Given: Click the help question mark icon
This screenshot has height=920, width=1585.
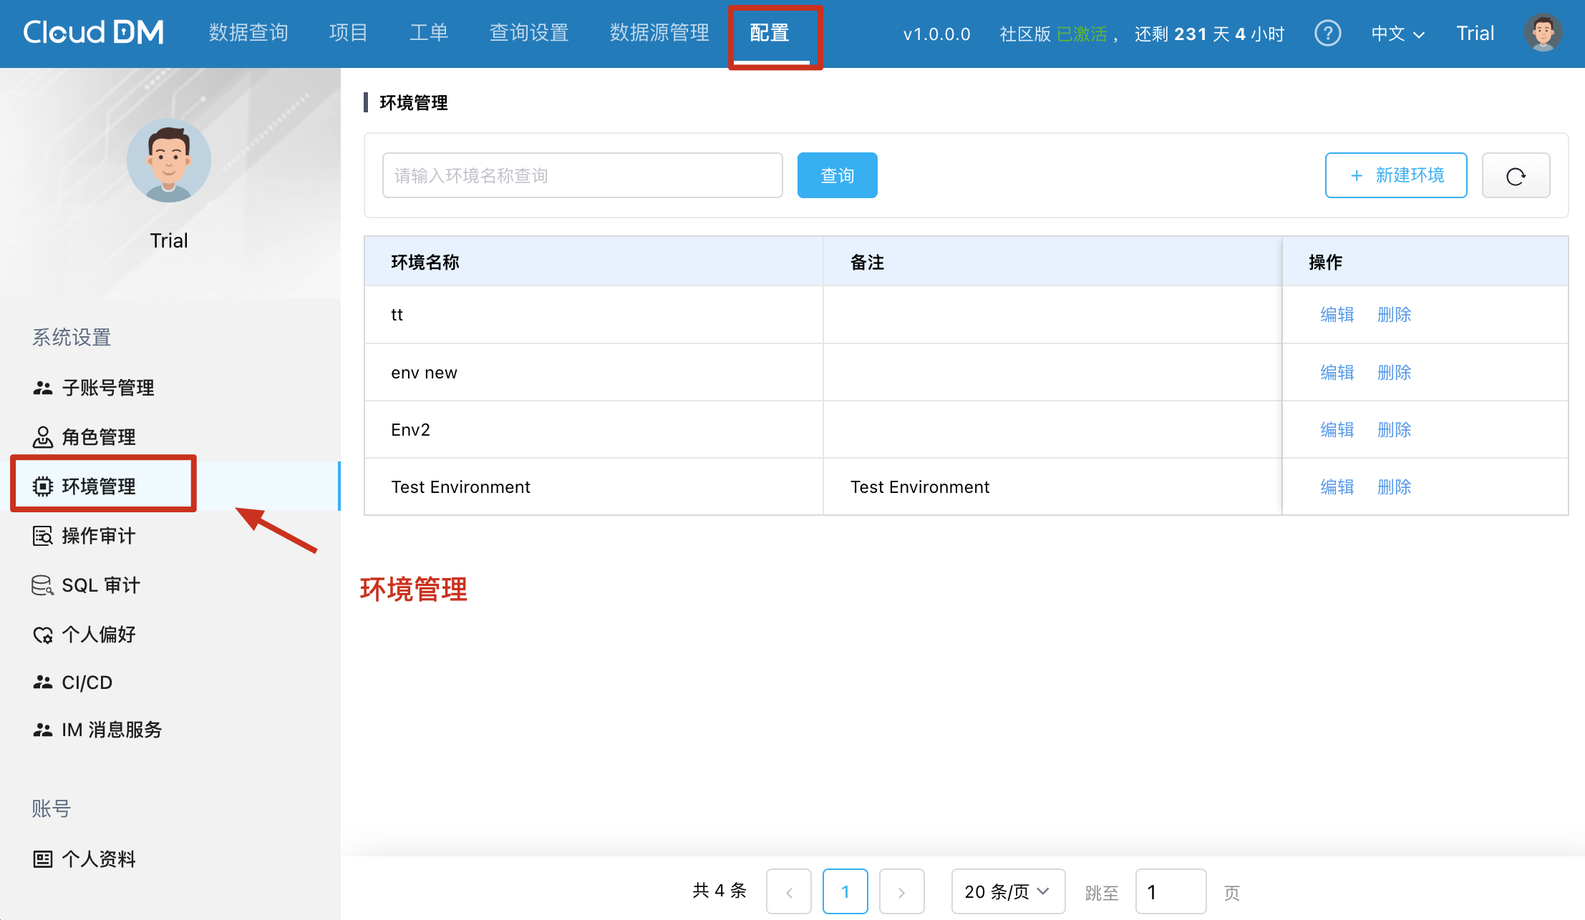Looking at the screenshot, I should (x=1327, y=33).
